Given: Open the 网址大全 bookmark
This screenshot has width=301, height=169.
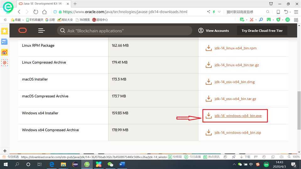Looking at the screenshot, I should [65, 20].
